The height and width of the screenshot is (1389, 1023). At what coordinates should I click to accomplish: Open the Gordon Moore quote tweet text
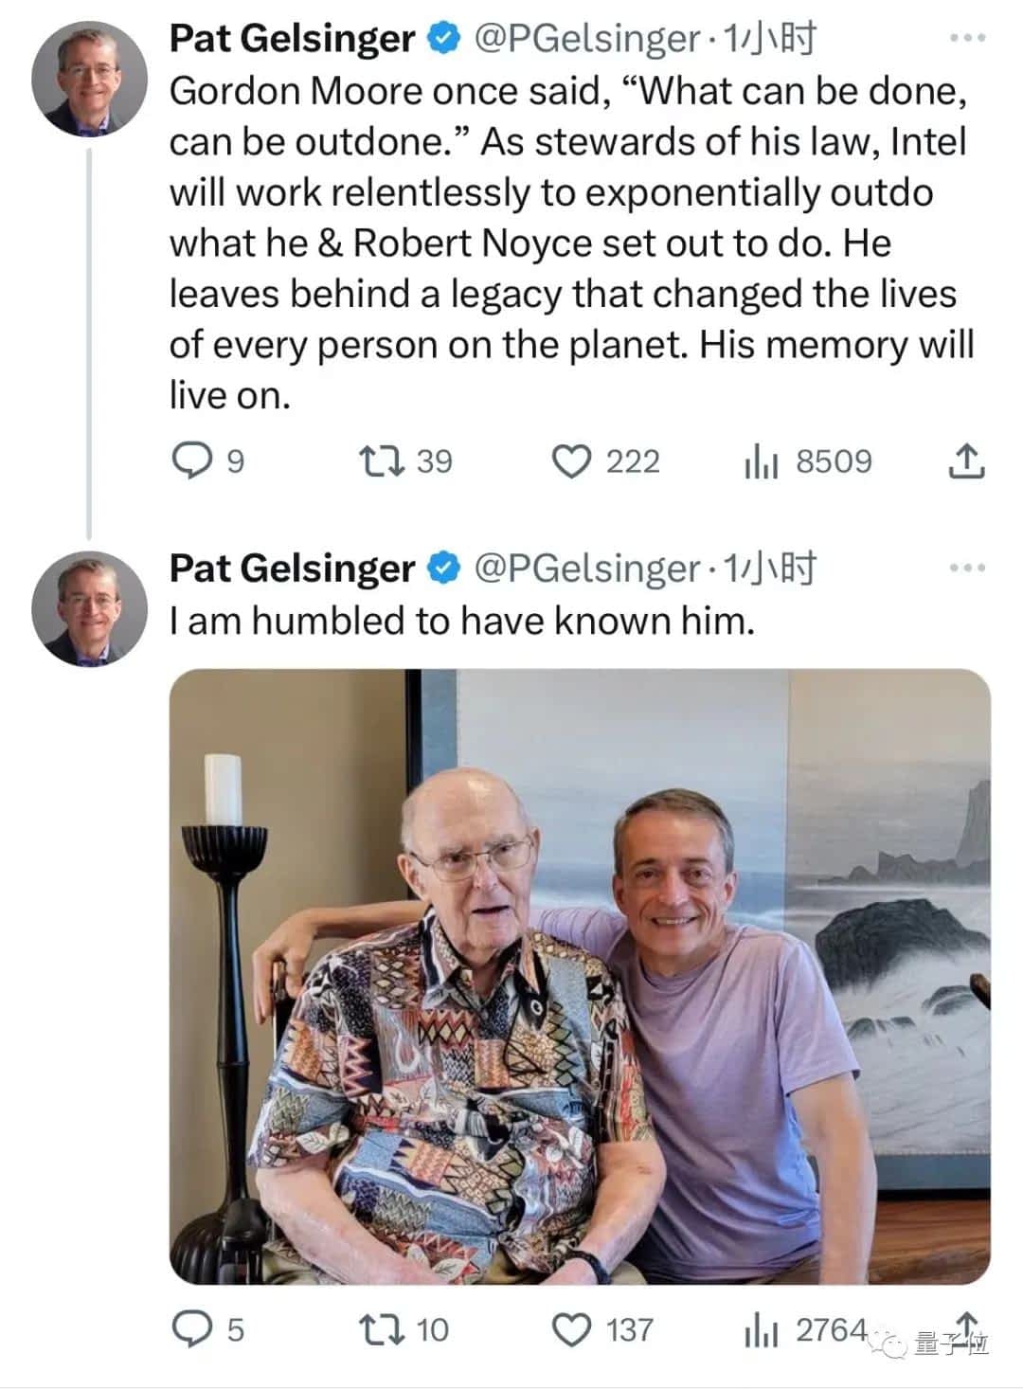[568, 243]
